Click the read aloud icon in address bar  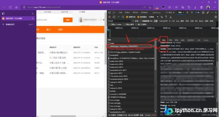pyautogui.click(x=145, y=7)
